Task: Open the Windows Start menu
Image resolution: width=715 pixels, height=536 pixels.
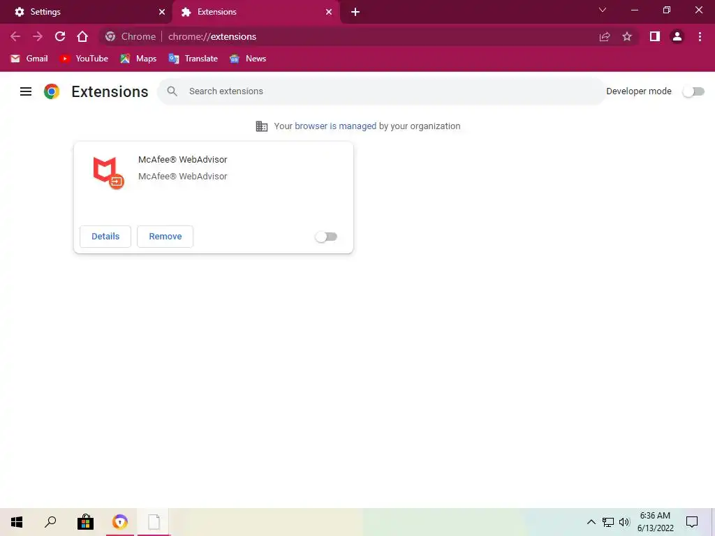Action: coord(17,522)
